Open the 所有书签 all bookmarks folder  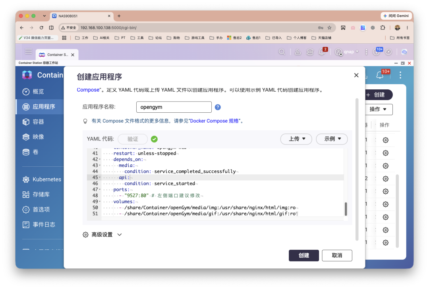pos(400,38)
